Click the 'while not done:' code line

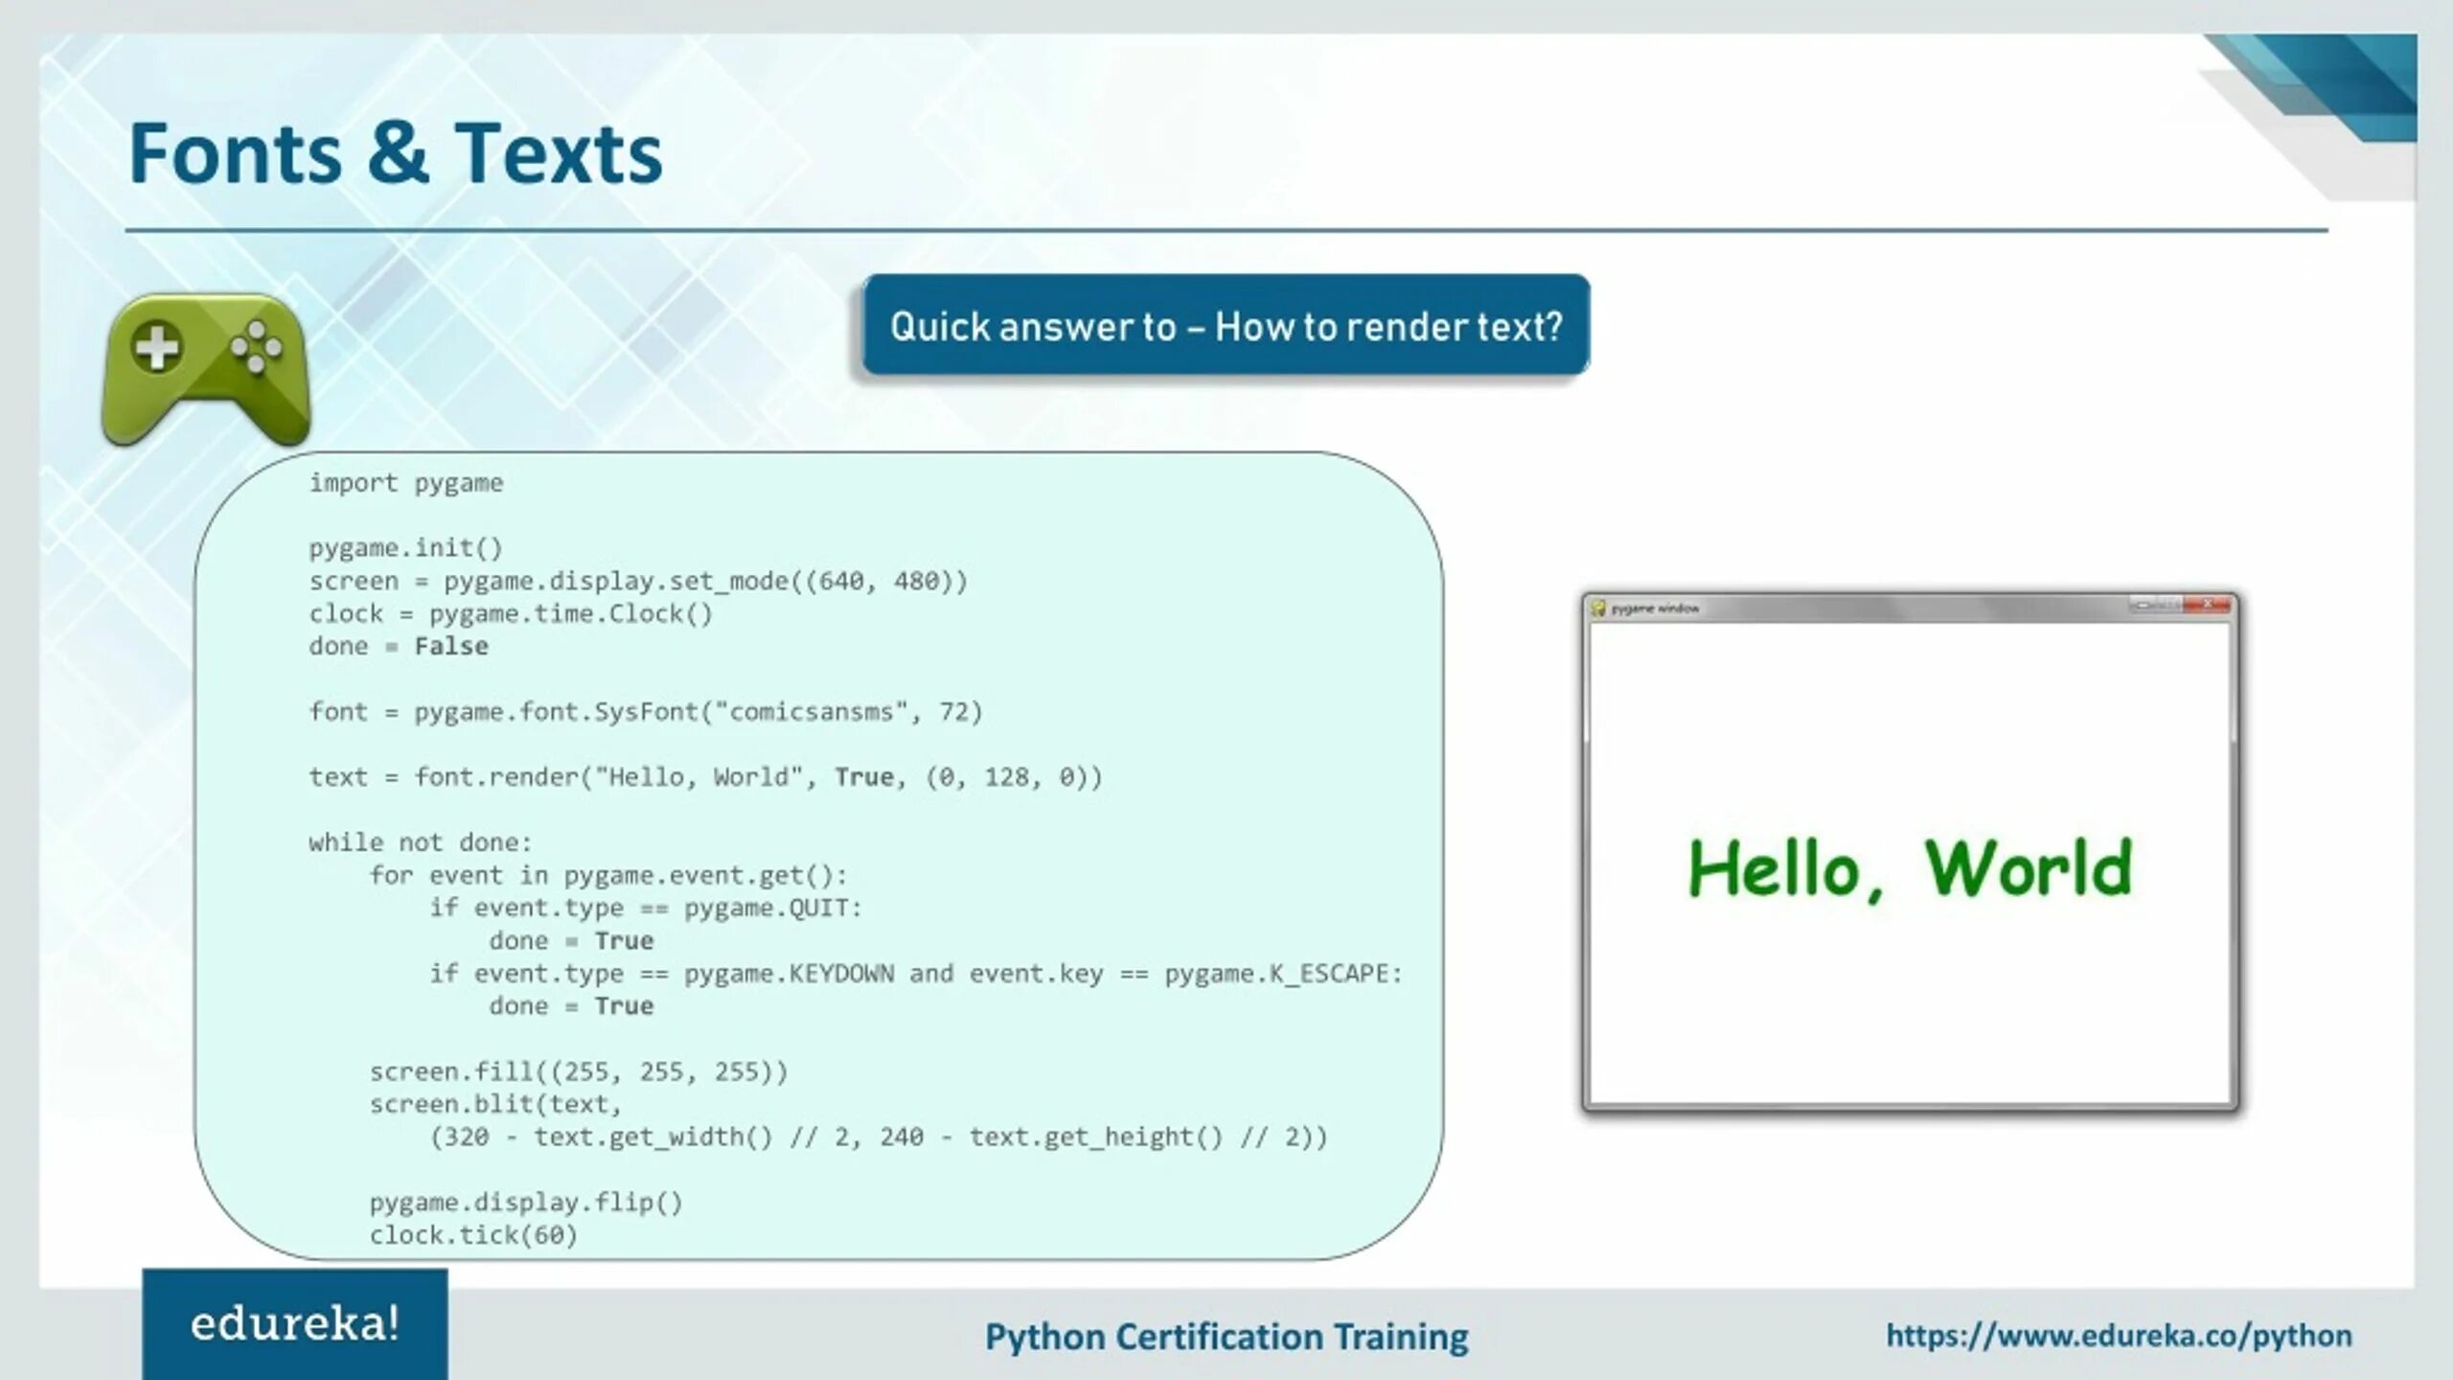(x=420, y=842)
